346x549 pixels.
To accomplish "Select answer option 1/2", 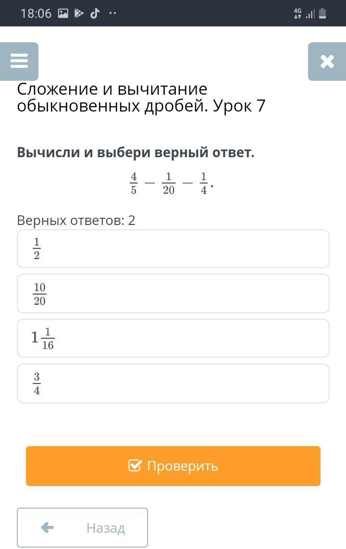I will 173,249.
